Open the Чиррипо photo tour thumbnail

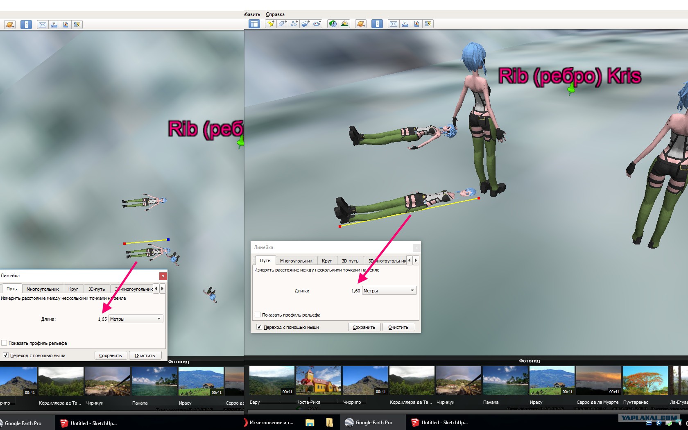pyautogui.click(x=365, y=381)
